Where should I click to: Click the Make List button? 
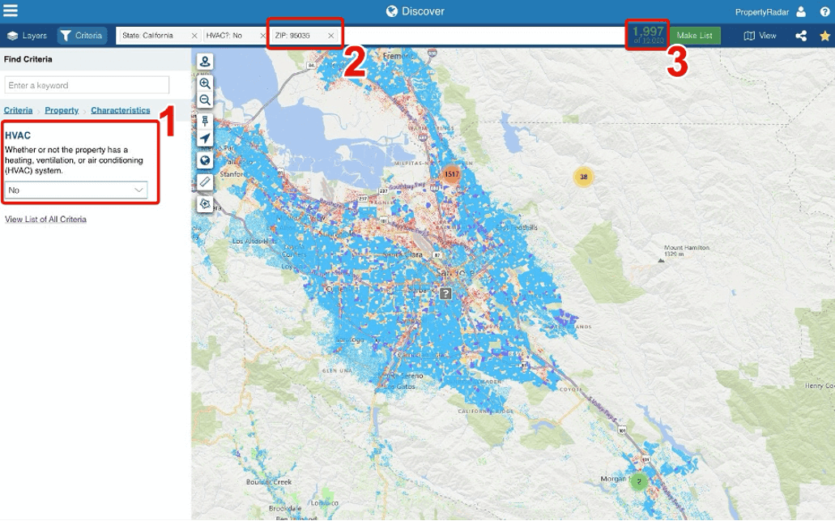(x=694, y=36)
